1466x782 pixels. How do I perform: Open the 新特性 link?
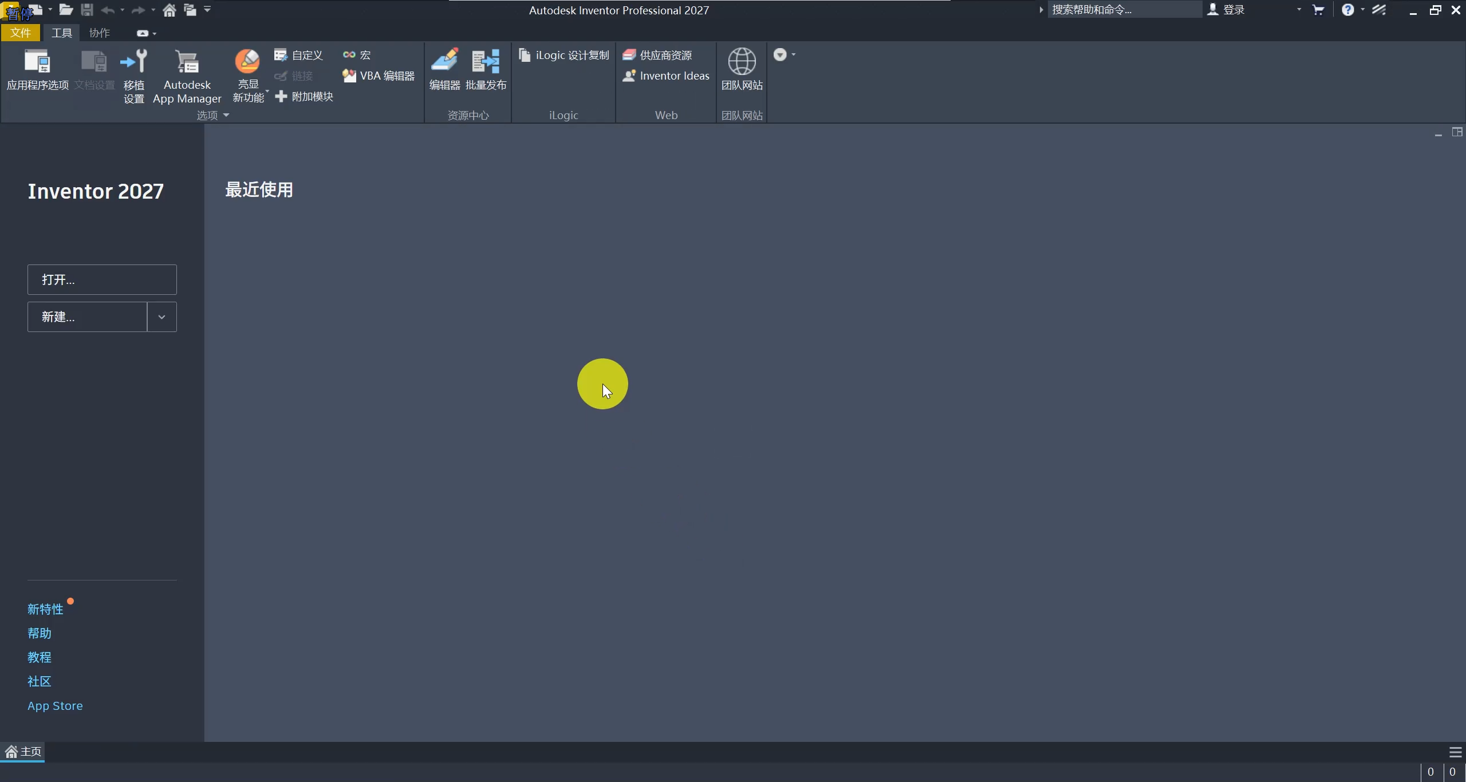[45, 609]
